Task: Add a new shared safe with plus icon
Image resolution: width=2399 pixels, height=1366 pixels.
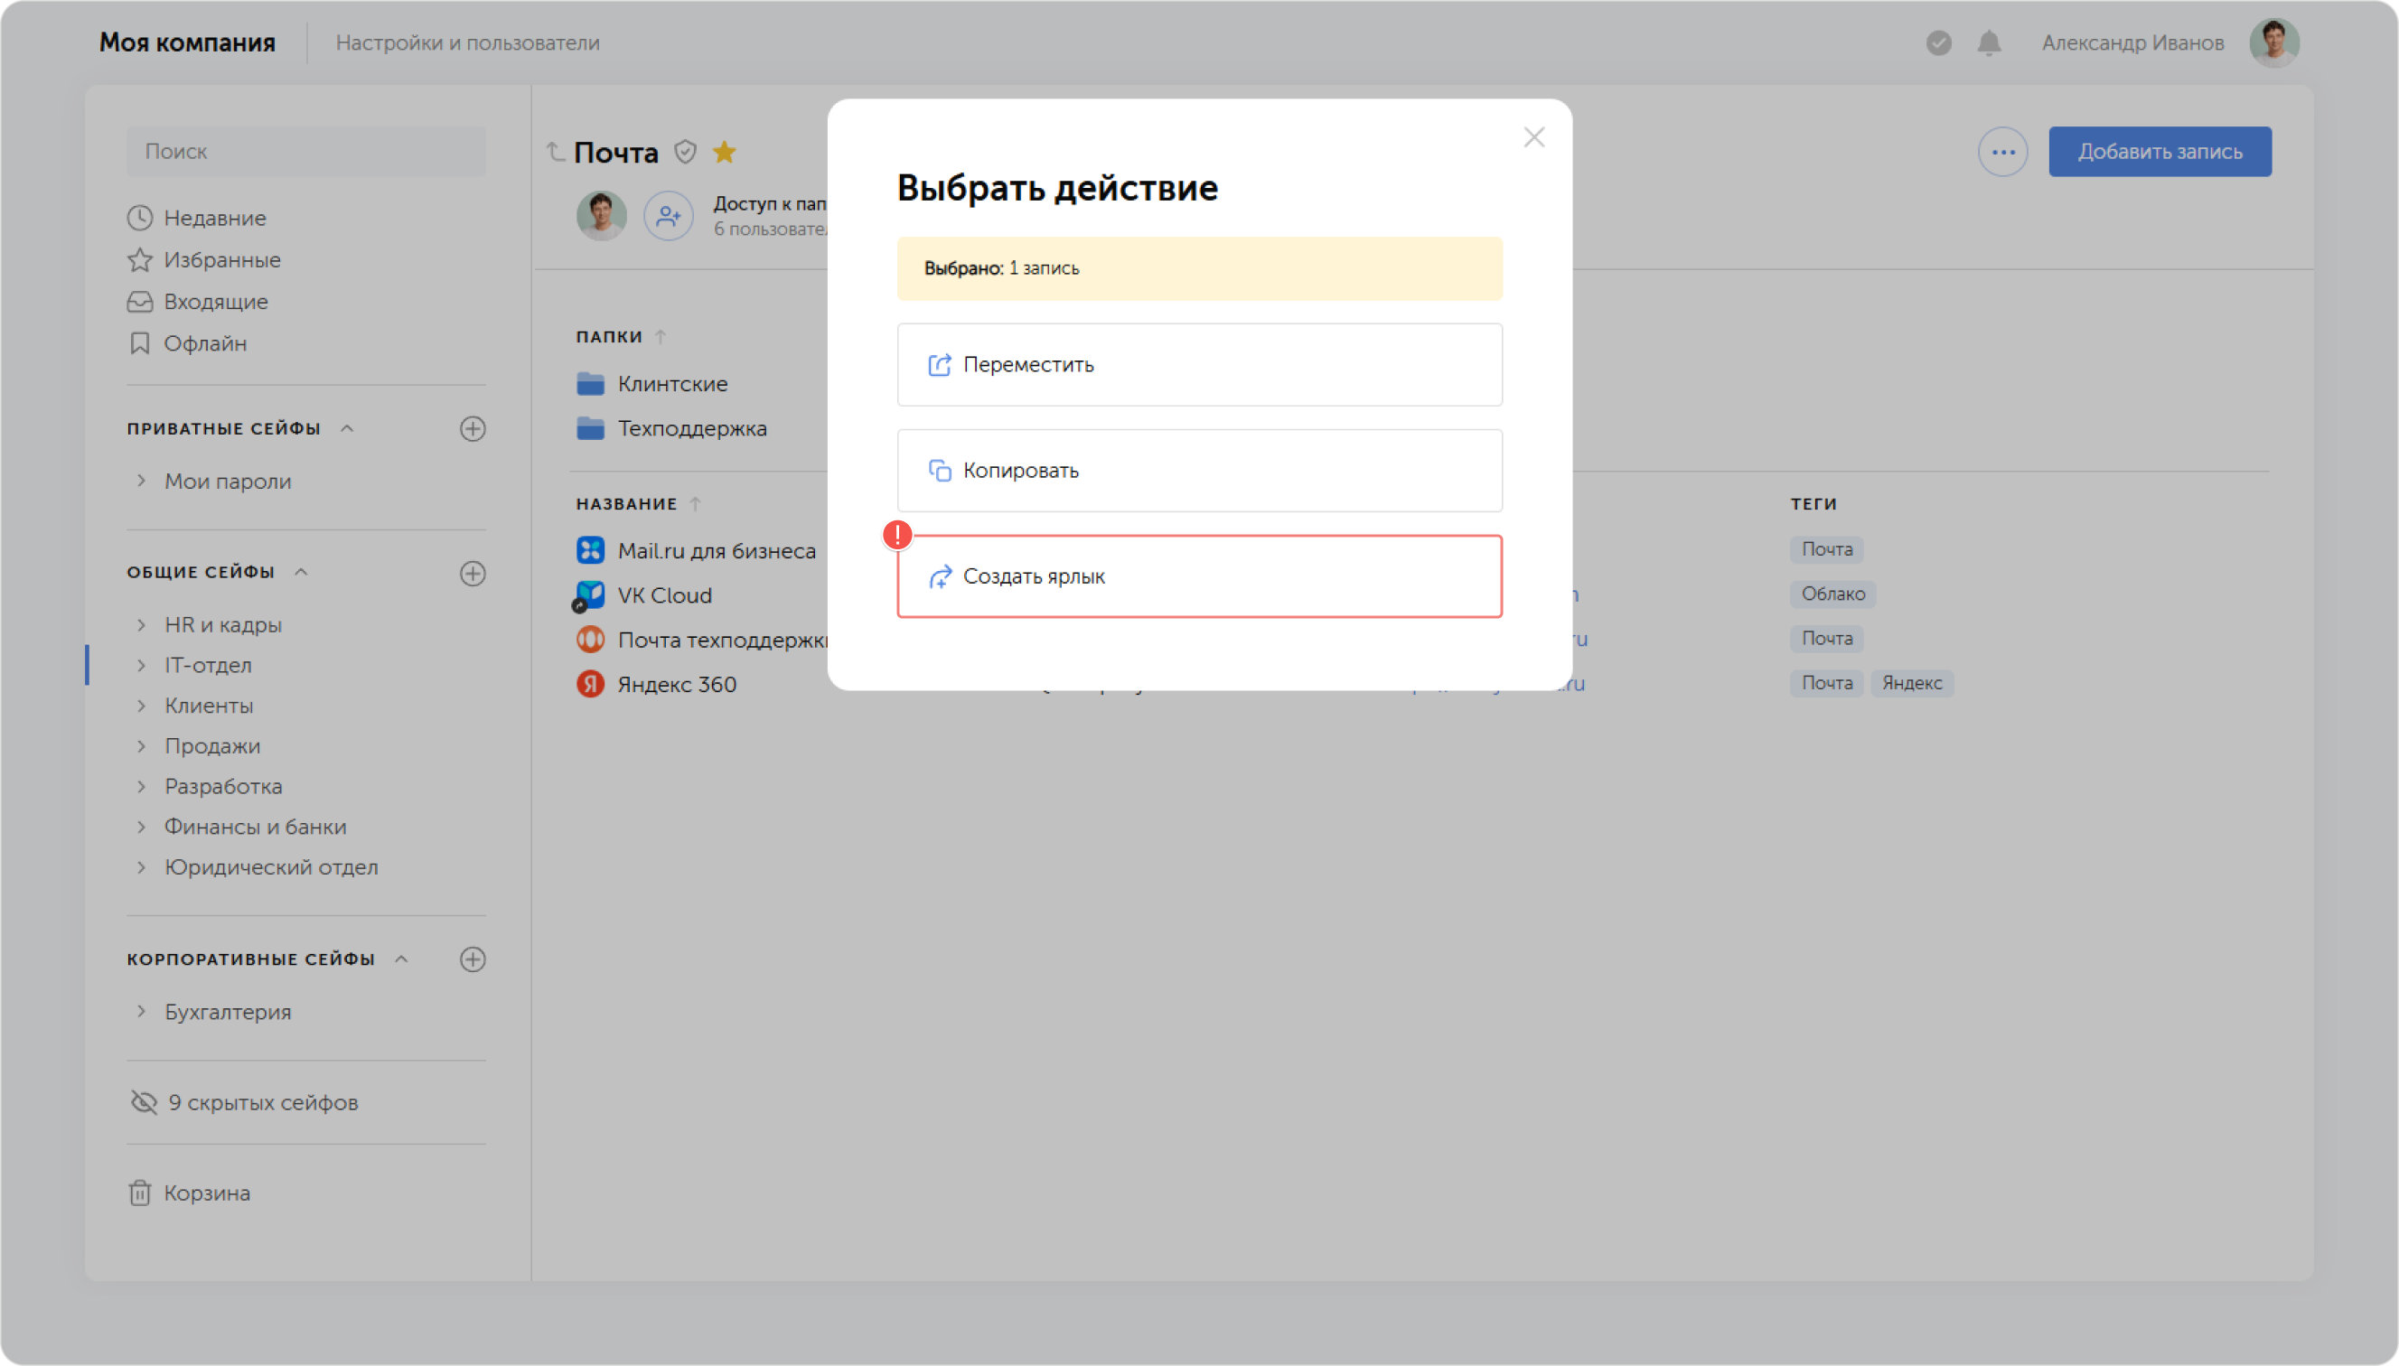Action: pos(472,573)
